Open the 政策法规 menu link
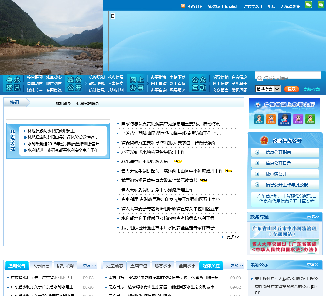The width and height of the screenshot is (326, 296). click(x=97, y=83)
